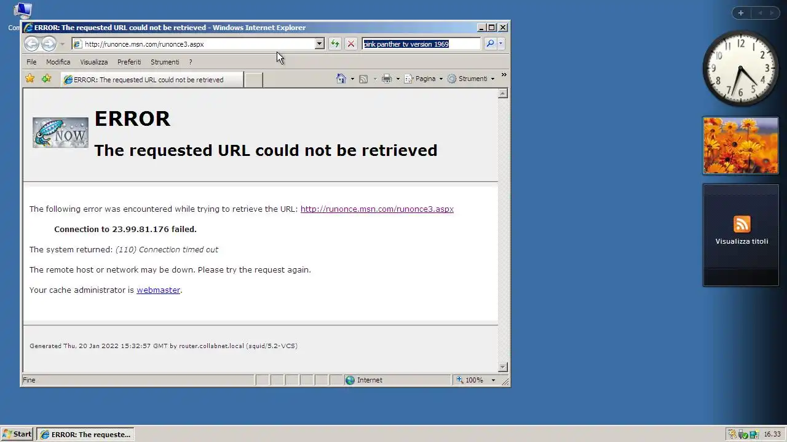This screenshot has width=787, height=442.
Task: Show more toolbar commands chevron
Action: [x=504, y=75]
